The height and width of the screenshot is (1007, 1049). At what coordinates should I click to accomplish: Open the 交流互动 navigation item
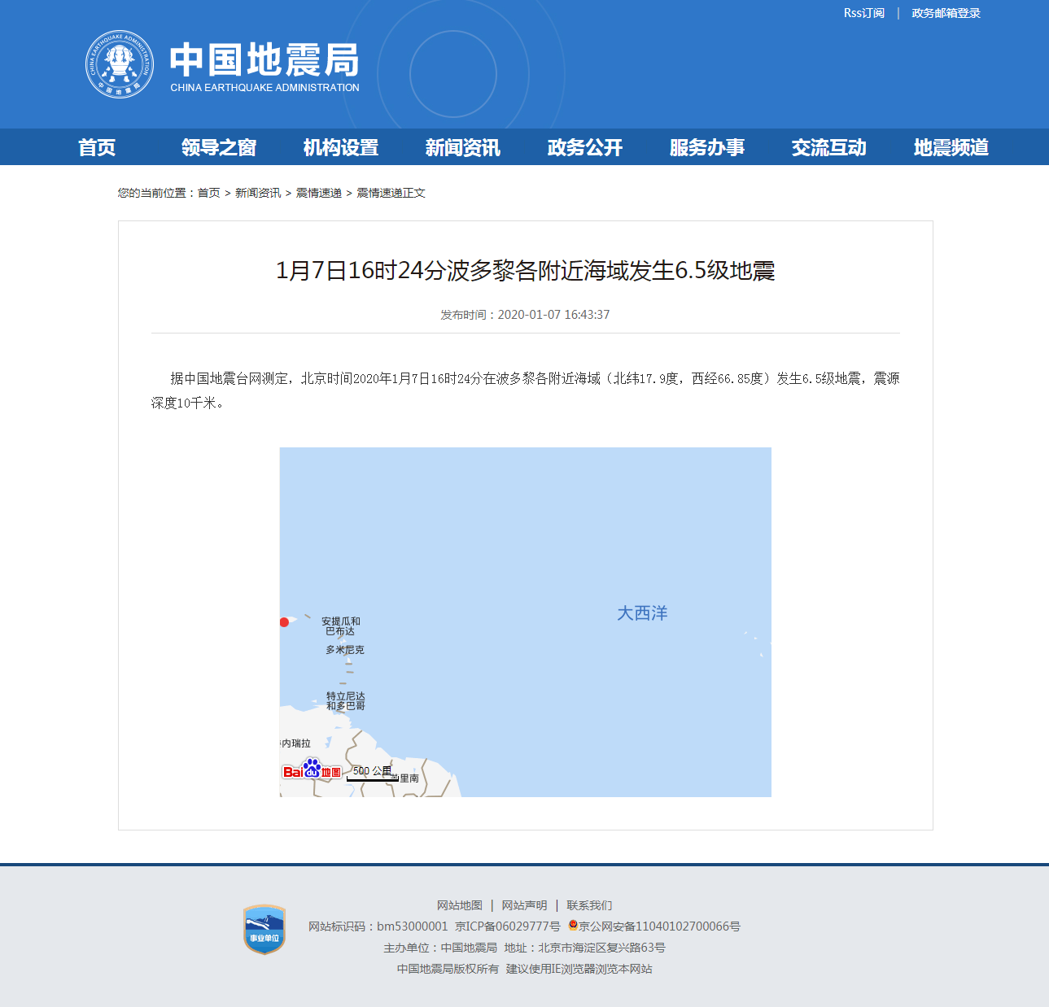pos(829,147)
